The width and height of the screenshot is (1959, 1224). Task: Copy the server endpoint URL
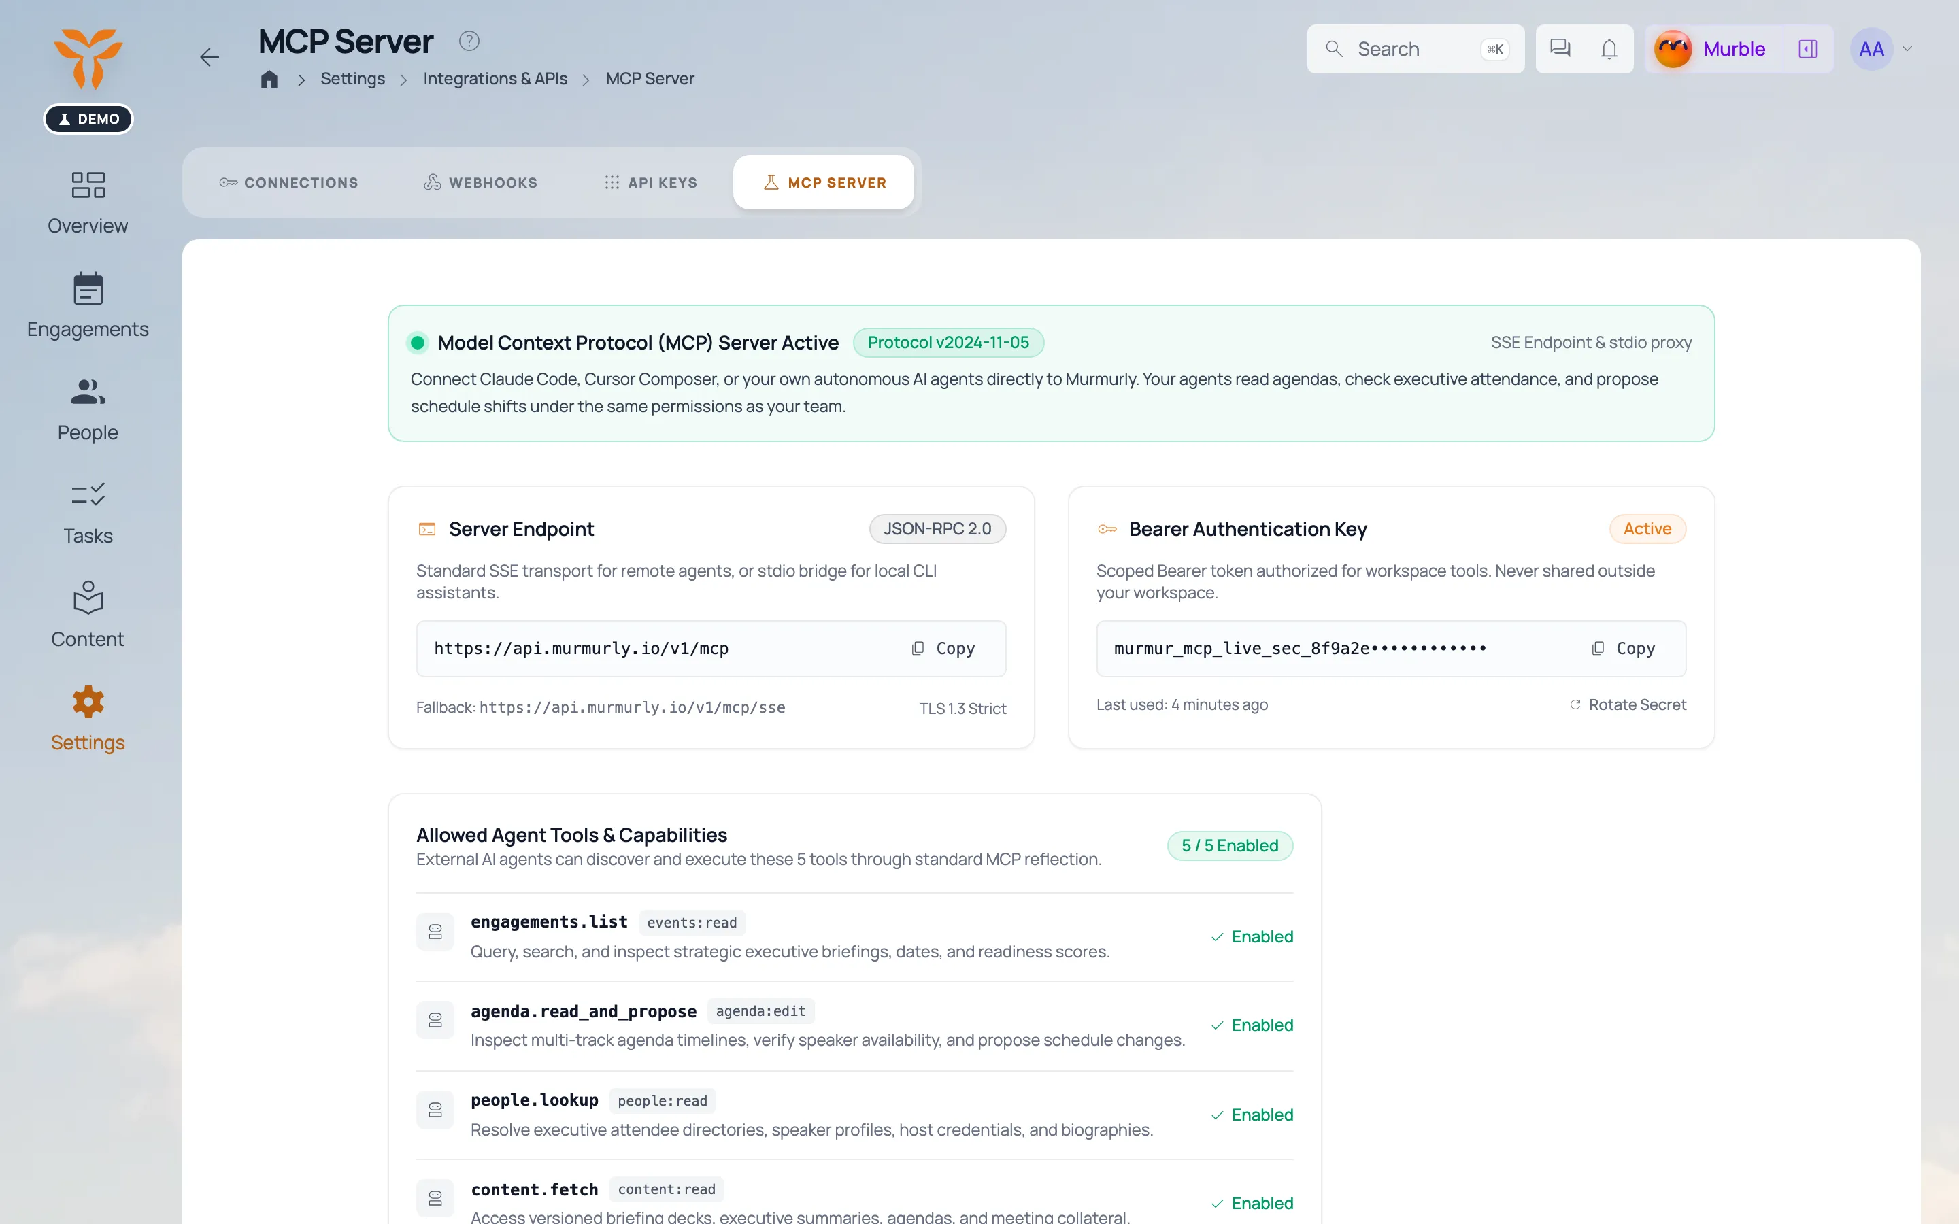(x=943, y=649)
